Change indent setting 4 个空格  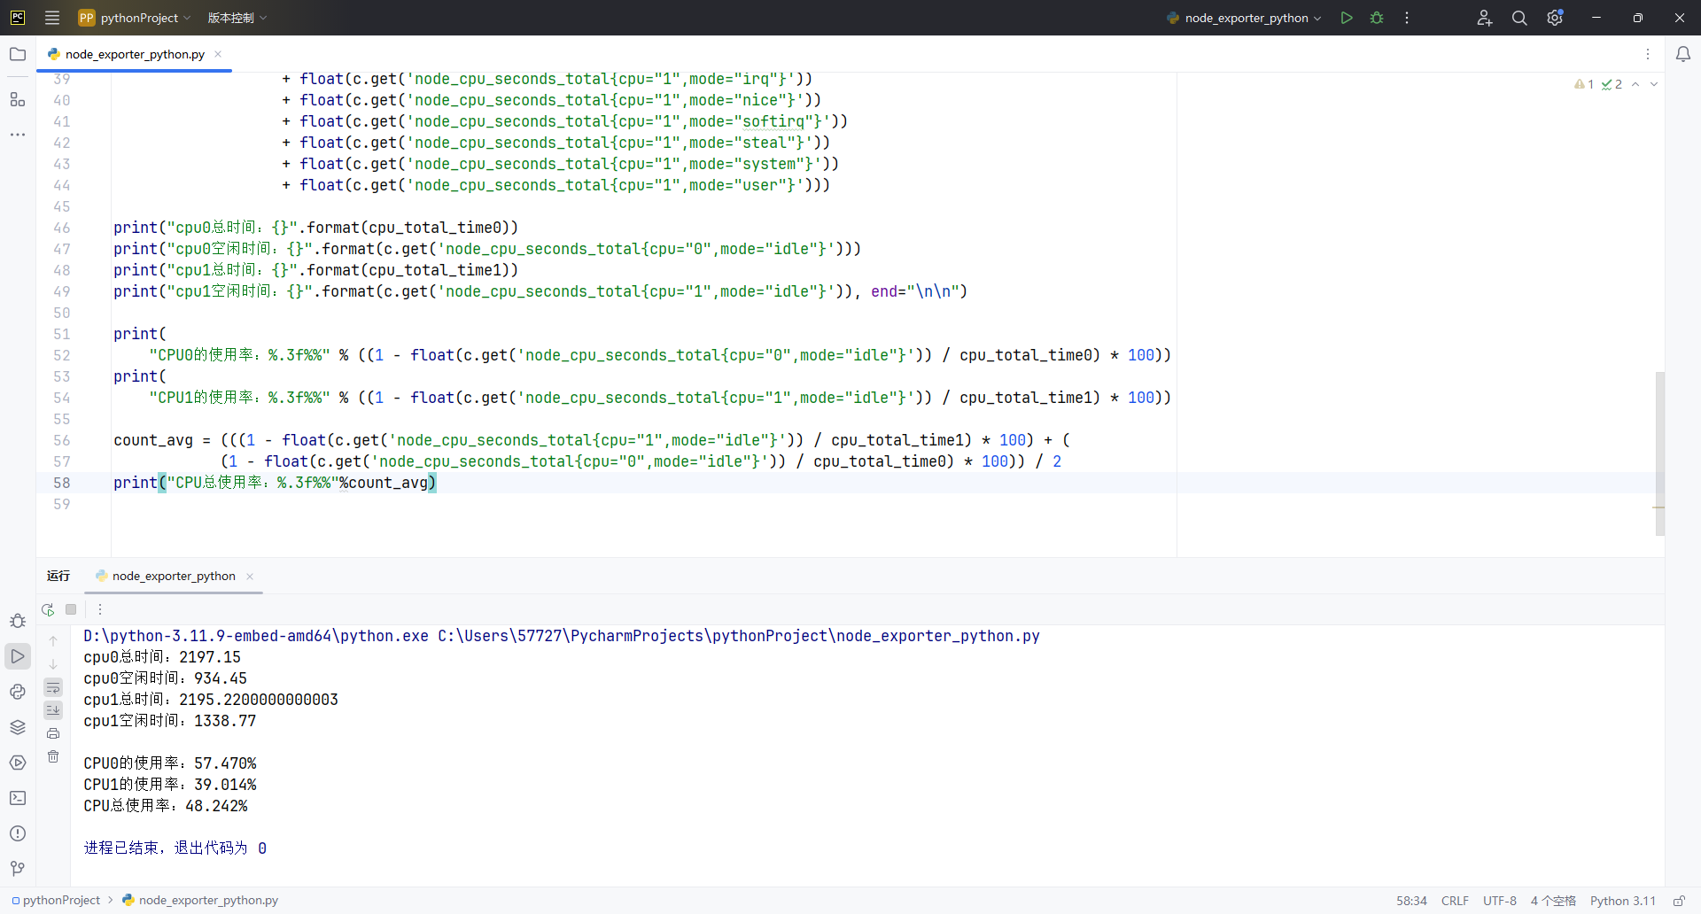click(x=1553, y=901)
